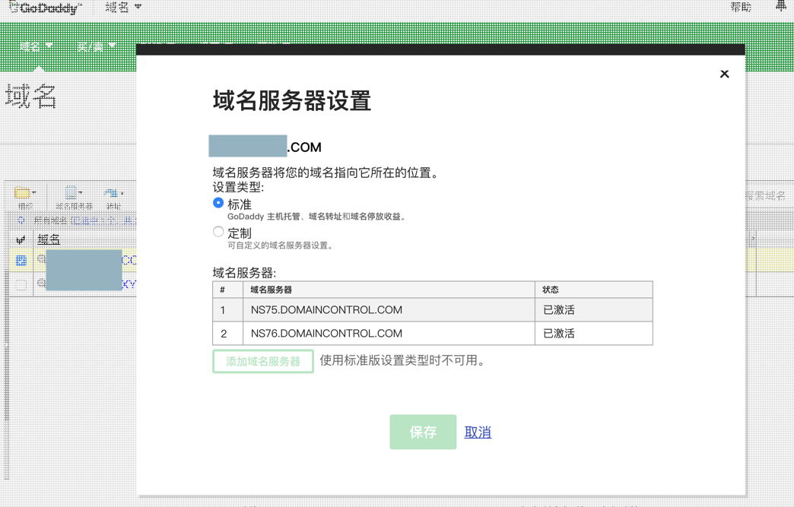Toggle the select-all checkmark in the domain list header

21,240
